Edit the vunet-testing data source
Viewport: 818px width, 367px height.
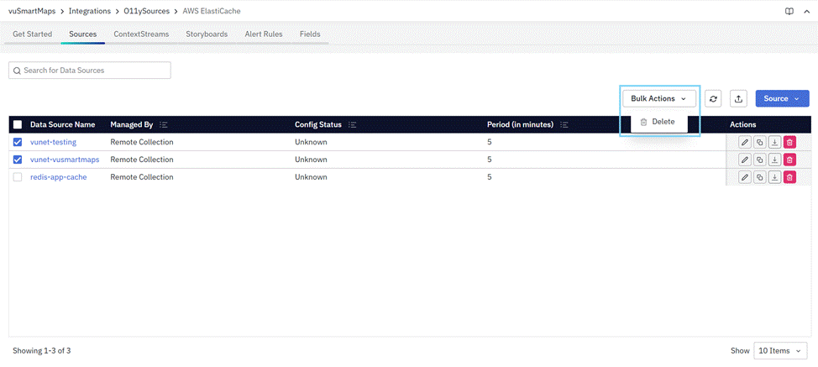(745, 142)
